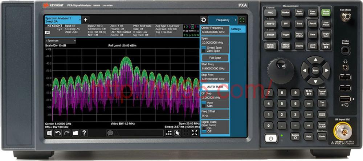
Task: Select the Freq Offset field
Action: 215,116
